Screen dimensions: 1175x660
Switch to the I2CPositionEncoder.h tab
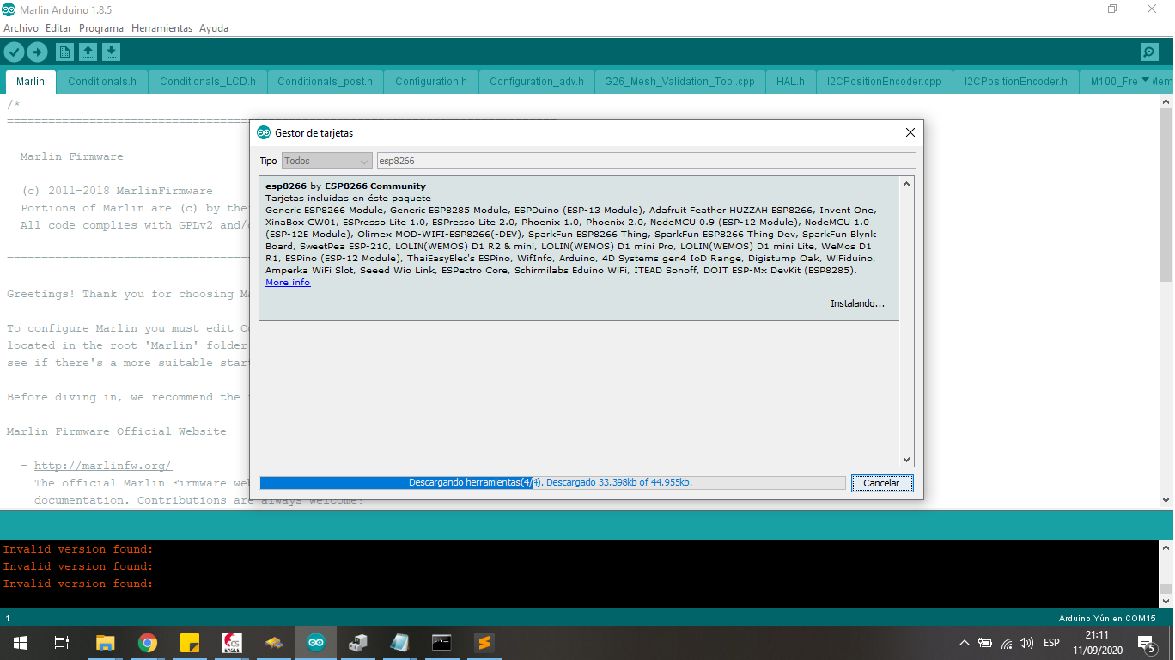click(x=1016, y=82)
